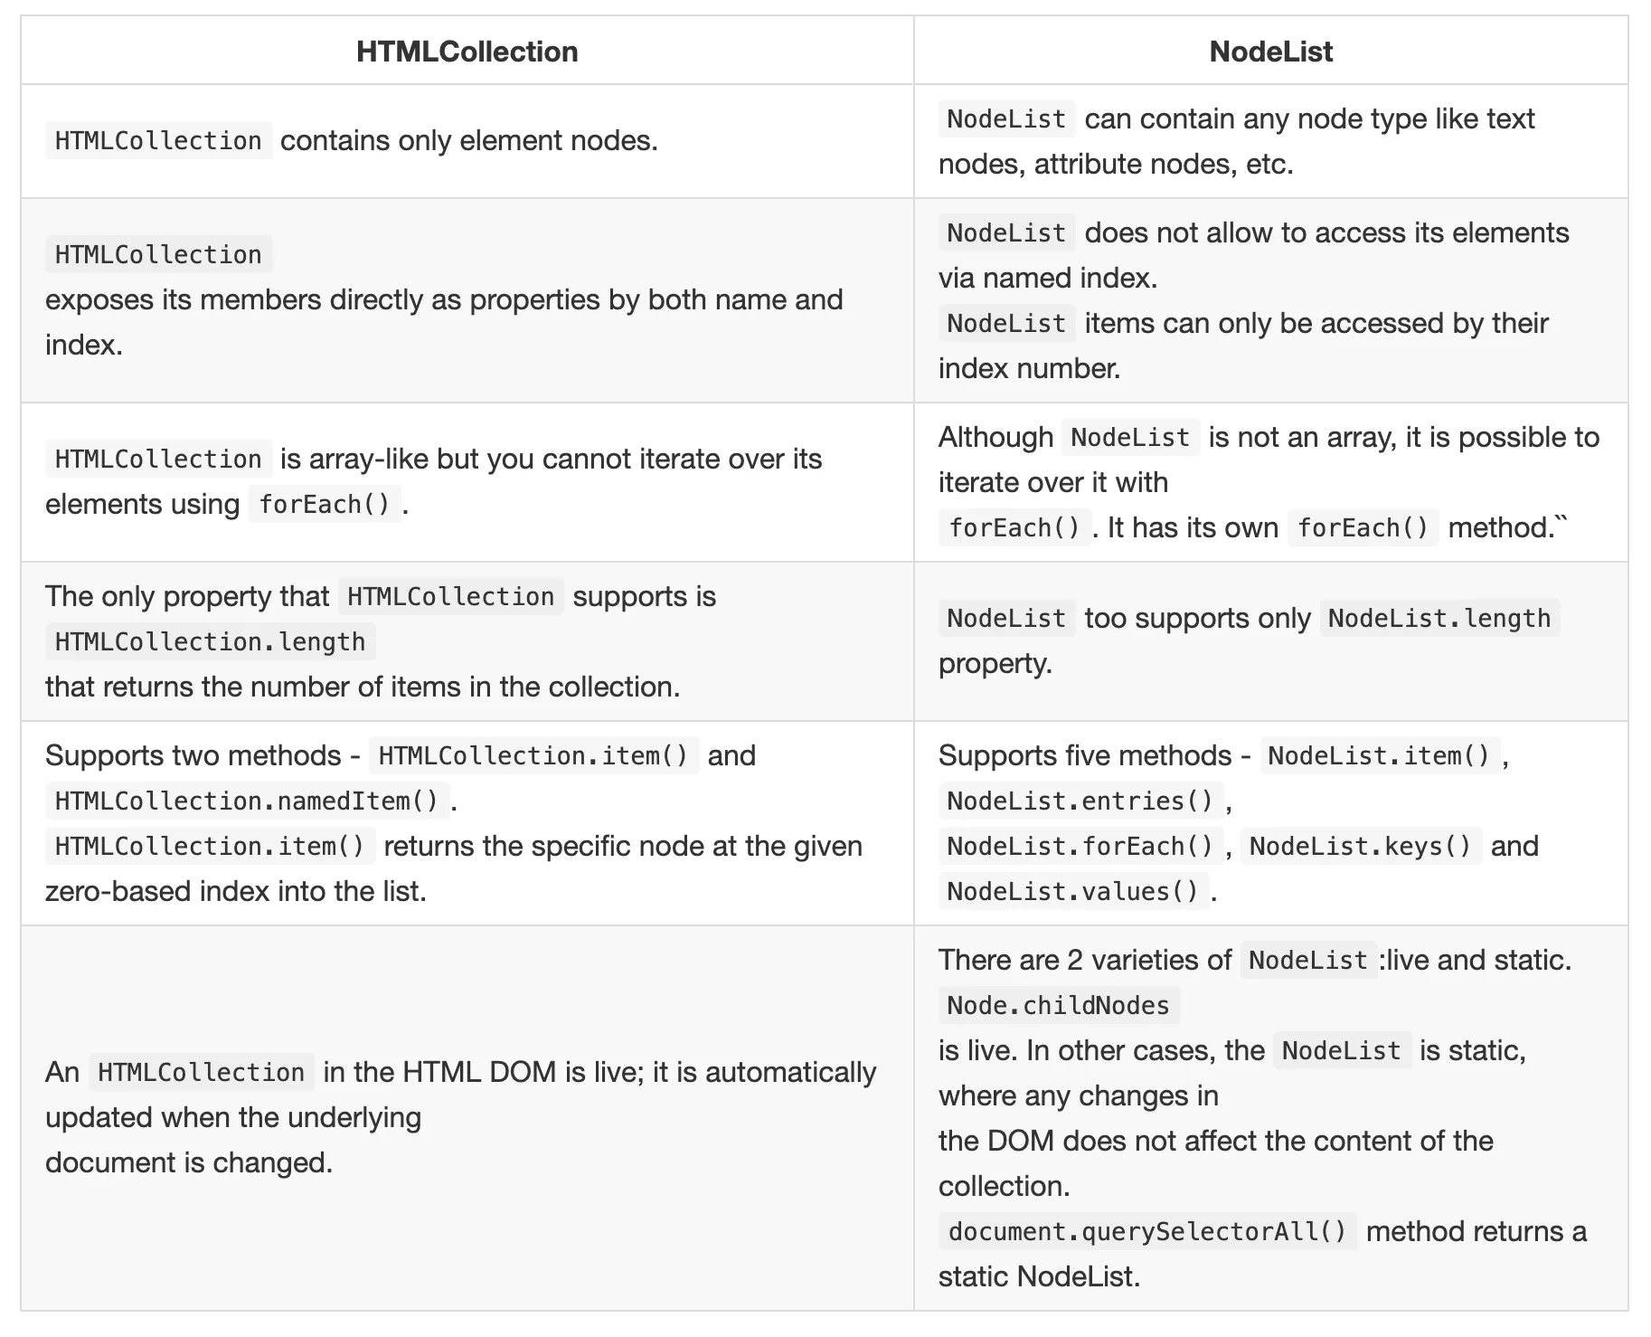Click the text "zero-based index into the list."
Image resolution: width=1651 pixels, height=1337 pixels.
coord(235,892)
